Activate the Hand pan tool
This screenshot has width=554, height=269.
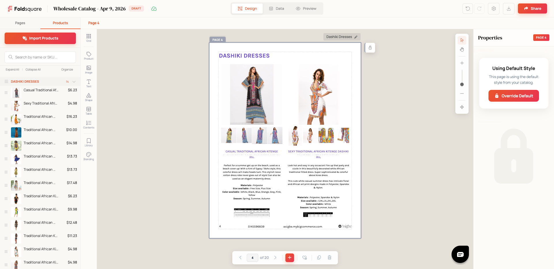click(x=462, y=49)
